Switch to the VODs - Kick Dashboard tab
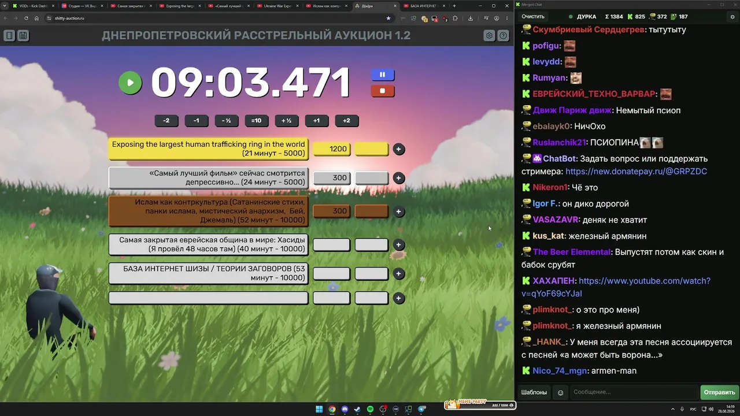 [34, 6]
